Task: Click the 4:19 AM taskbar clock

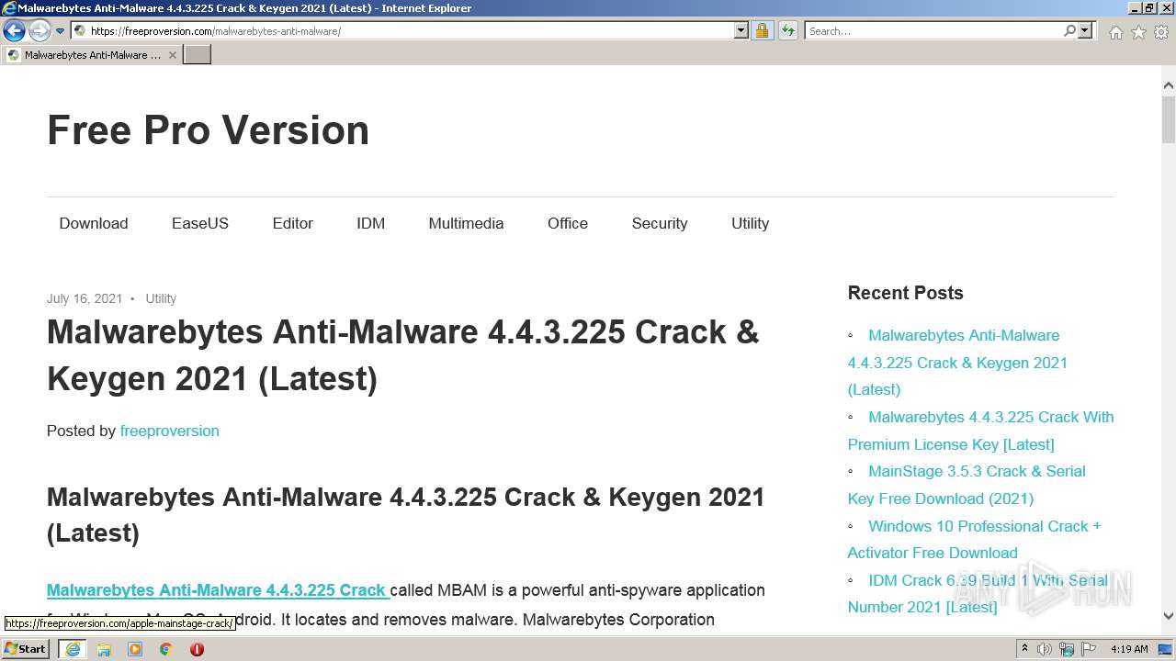Action: pos(1129,649)
